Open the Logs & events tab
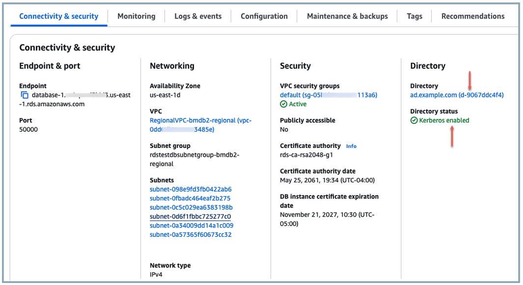This screenshot has height=285, width=523. (198, 16)
